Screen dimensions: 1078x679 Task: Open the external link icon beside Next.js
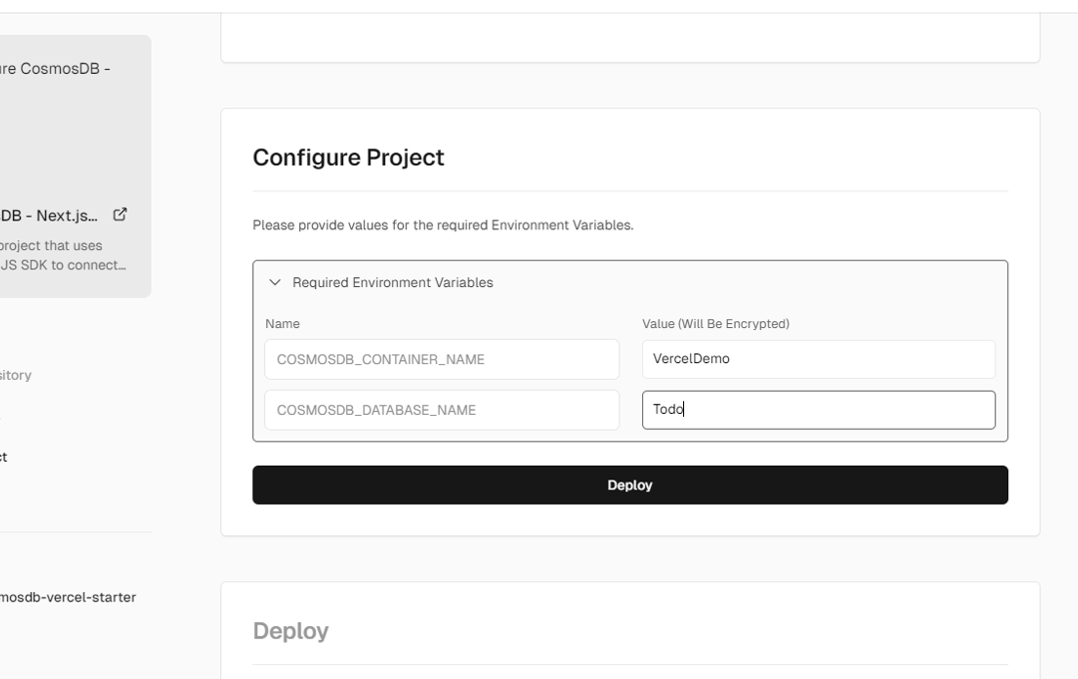click(120, 214)
